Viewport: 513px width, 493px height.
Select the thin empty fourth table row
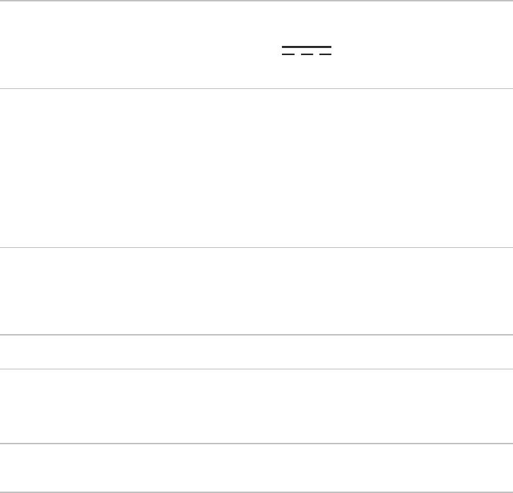(256, 352)
